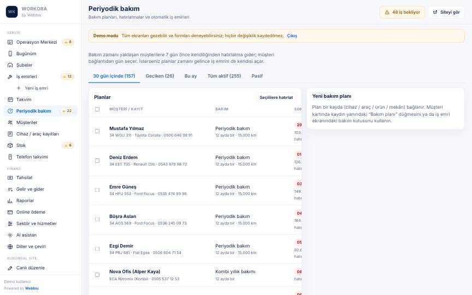Click the Bugünüm phone icon
Image resolution: width=472 pixels, height=295 pixels.
point(10,54)
